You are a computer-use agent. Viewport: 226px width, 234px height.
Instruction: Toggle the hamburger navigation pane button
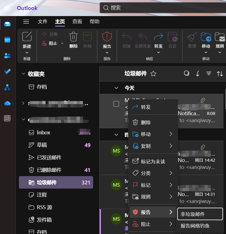26,22
